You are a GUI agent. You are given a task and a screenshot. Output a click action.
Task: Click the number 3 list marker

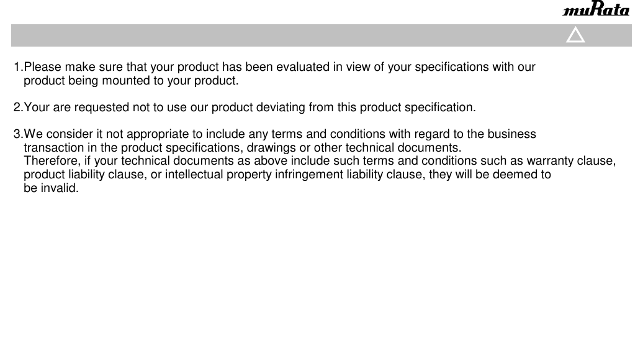click(17, 134)
